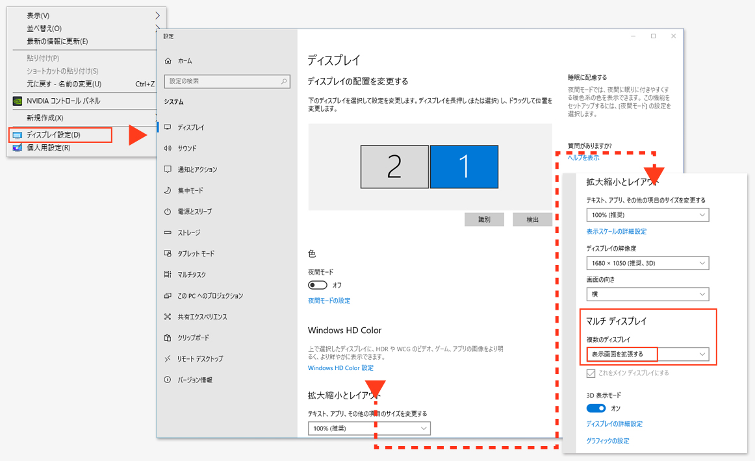Click the Home icon in Settings sidebar
This screenshot has width=755, height=461.
click(168, 60)
